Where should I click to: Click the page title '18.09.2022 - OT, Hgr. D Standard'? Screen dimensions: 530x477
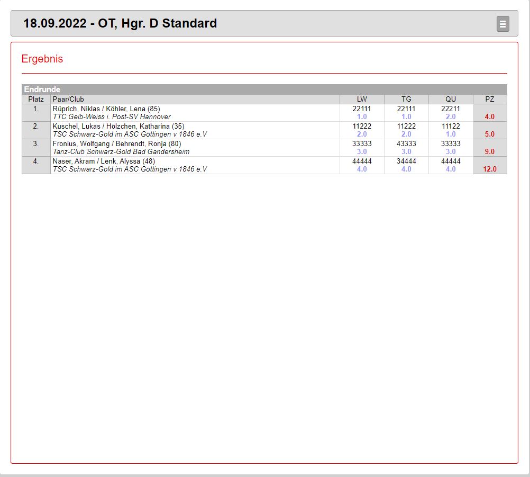pos(120,23)
